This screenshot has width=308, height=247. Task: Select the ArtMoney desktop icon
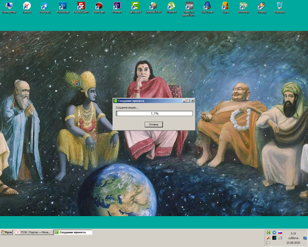coord(243,8)
